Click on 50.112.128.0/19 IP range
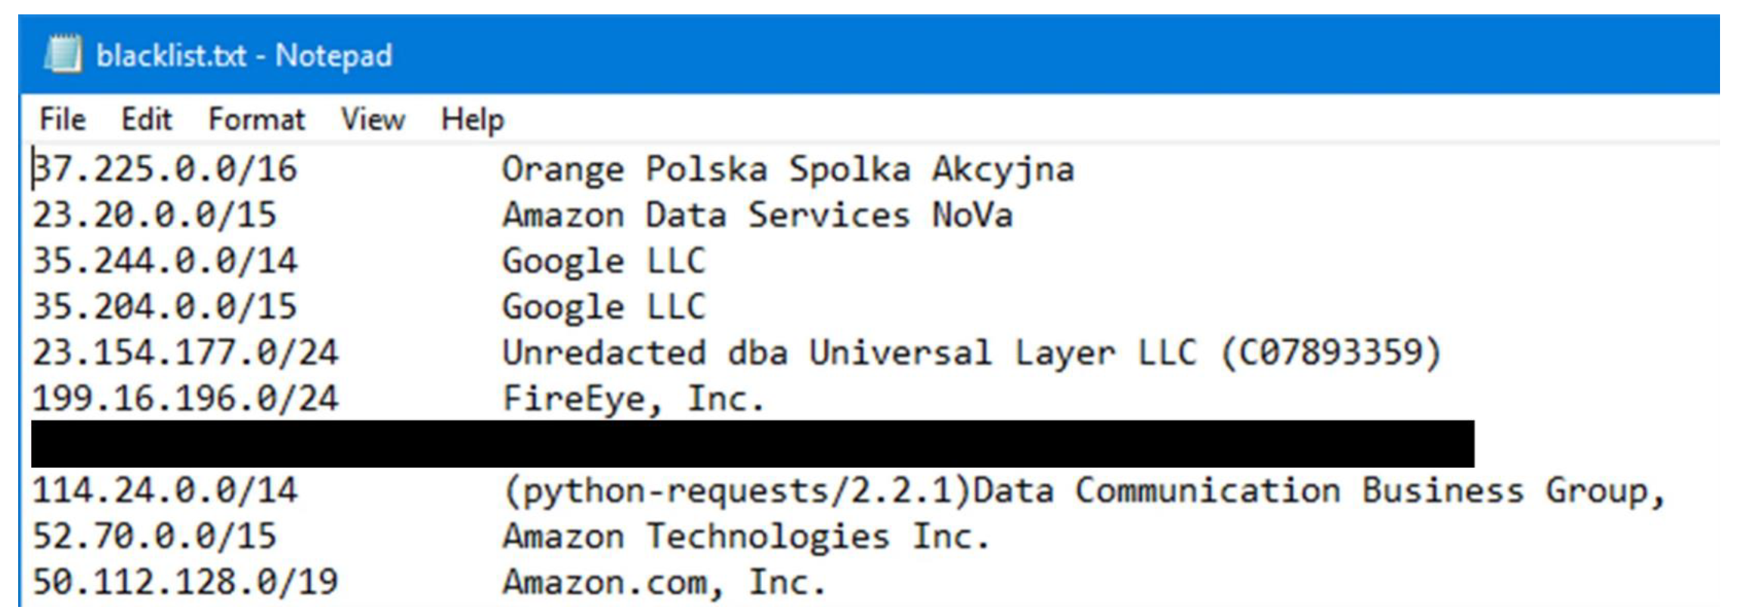The image size is (1748, 613). point(185,582)
